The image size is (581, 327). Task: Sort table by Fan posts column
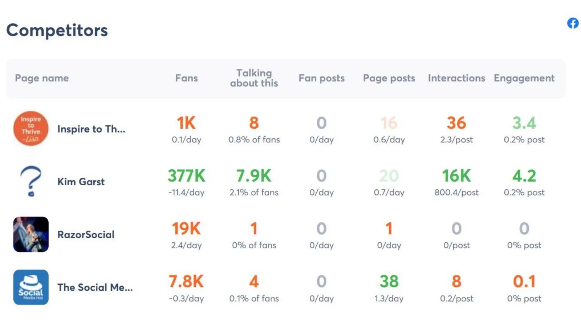tap(321, 78)
